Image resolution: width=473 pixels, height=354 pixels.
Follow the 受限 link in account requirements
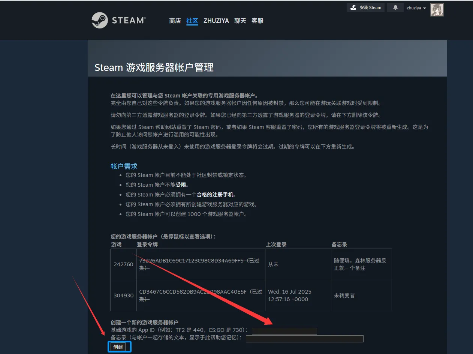(181, 185)
